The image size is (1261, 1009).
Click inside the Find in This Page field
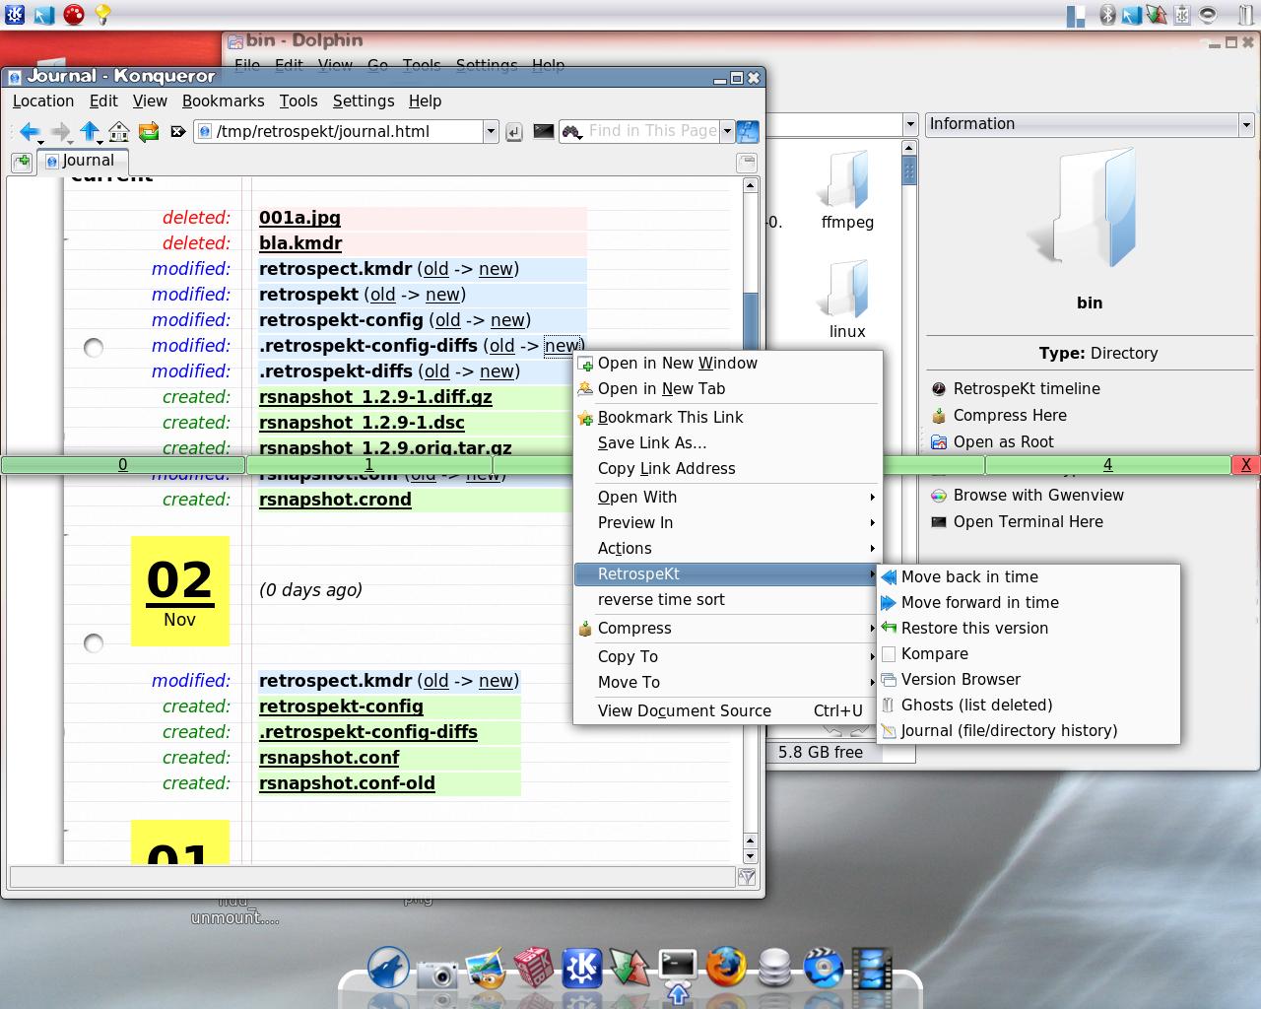[x=652, y=131]
